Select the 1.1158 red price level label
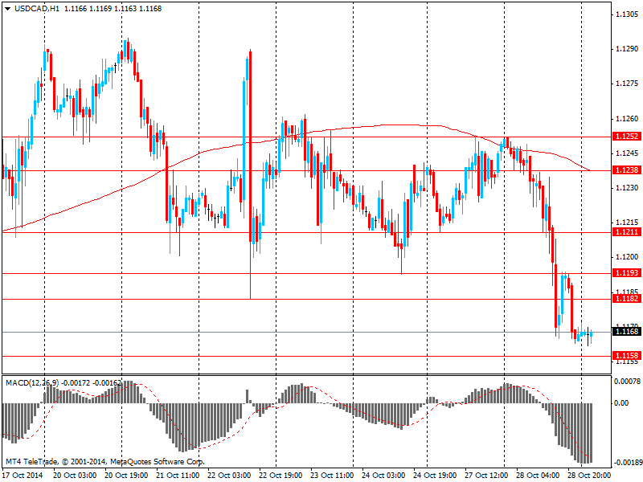This screenshot has width=643, height=482. (x=625, y=355)
